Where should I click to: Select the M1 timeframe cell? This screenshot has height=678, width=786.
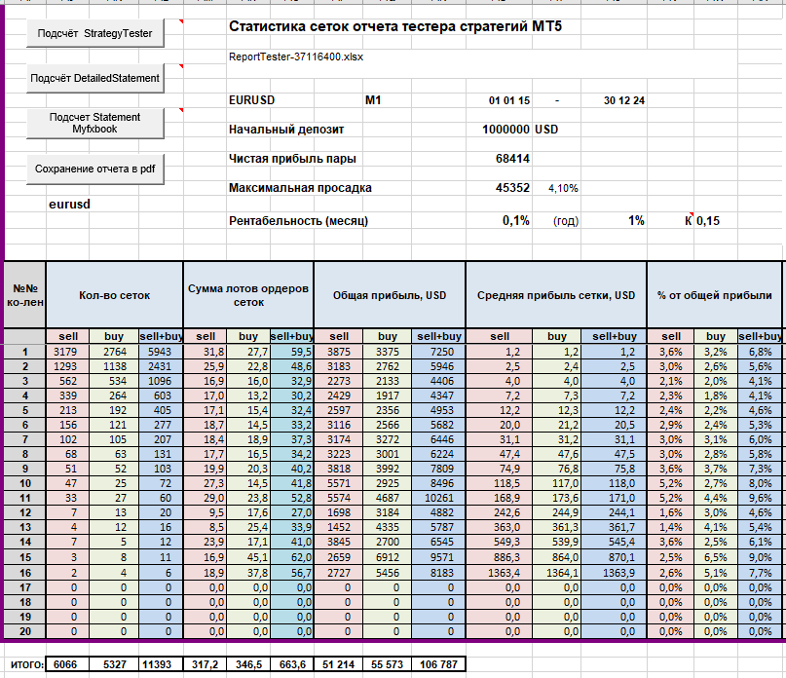pyautogui.click(x=373, y=100)
